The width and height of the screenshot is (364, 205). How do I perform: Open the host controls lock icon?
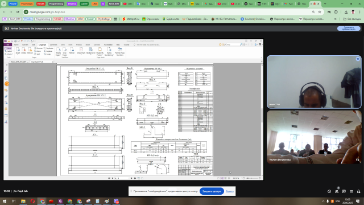358,191
